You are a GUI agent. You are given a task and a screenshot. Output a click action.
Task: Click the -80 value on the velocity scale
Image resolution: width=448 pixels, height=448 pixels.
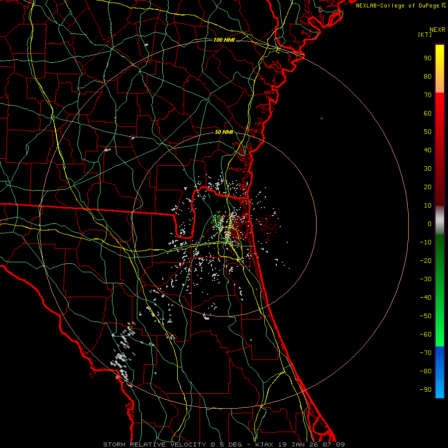[x=426, y=371]
